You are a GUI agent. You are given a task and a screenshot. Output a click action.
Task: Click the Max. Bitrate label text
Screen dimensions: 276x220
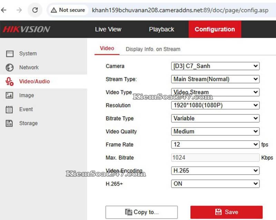pyautogui.click(x=120, y=158)
